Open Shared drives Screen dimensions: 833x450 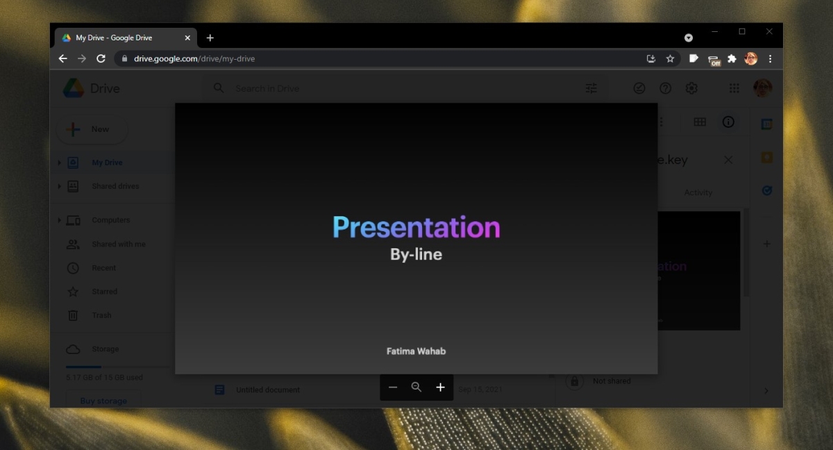pos(115,186)
